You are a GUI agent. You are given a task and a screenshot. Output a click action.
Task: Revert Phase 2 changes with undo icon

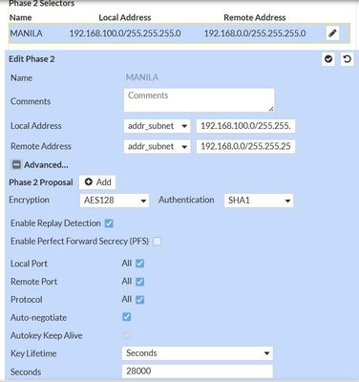348,59
